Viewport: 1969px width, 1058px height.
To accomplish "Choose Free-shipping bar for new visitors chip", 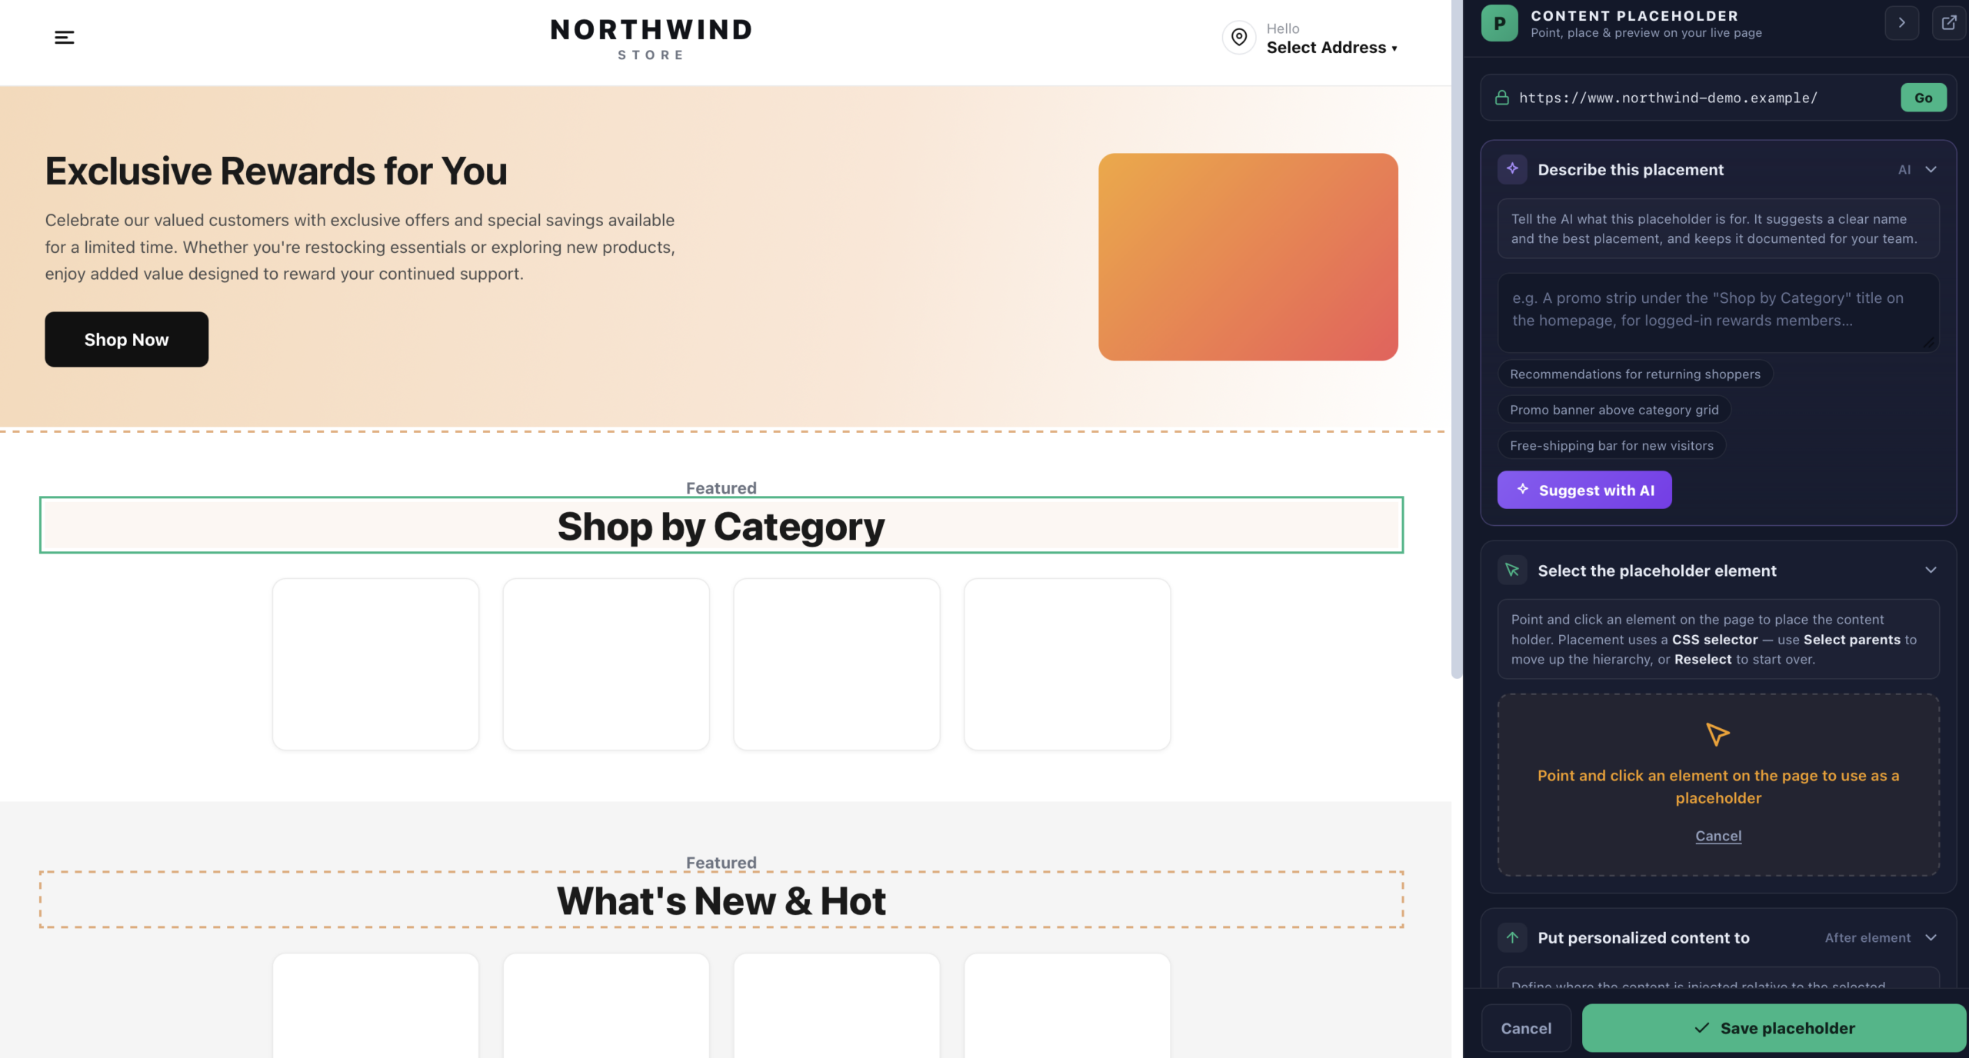I will [x=1611, y=445].
